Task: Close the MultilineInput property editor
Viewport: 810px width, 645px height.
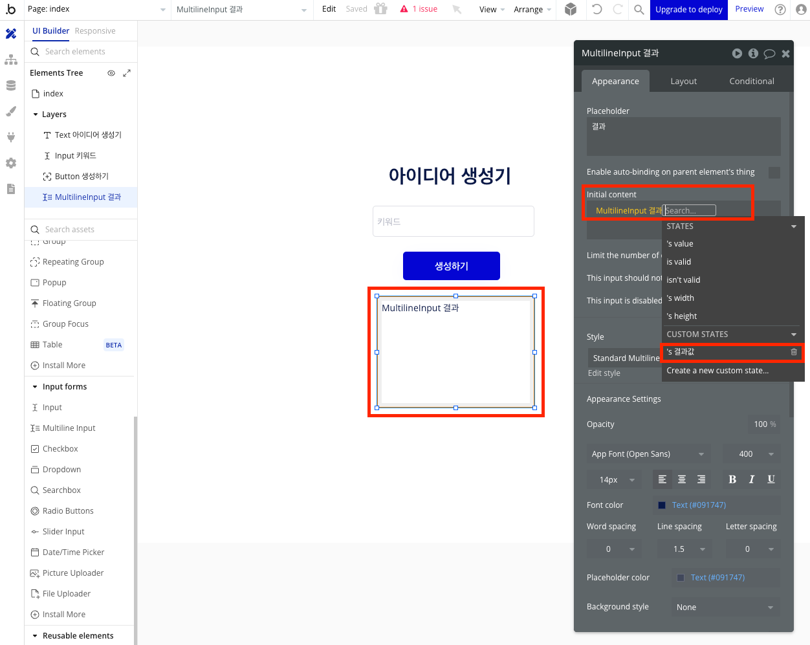Action: (785, 54)
